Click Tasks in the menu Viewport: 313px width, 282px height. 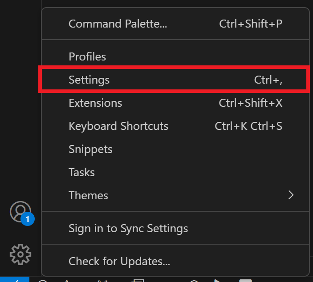[81, 172]
